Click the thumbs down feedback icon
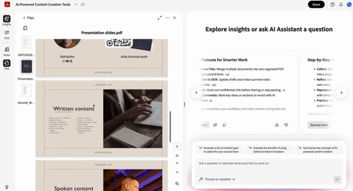Image resolution: width=353 pixels, height=191 pixels. pos(286,125)
